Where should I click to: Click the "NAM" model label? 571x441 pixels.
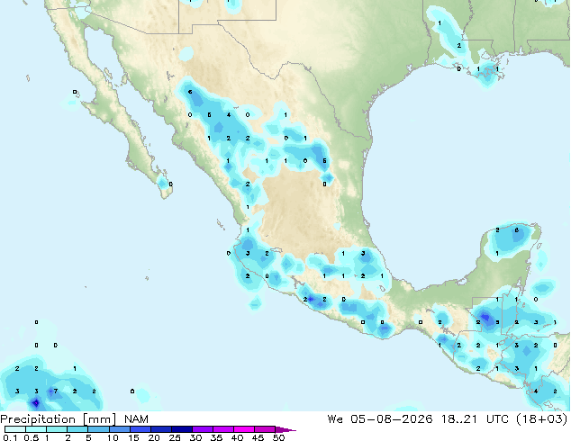point(136,419)
